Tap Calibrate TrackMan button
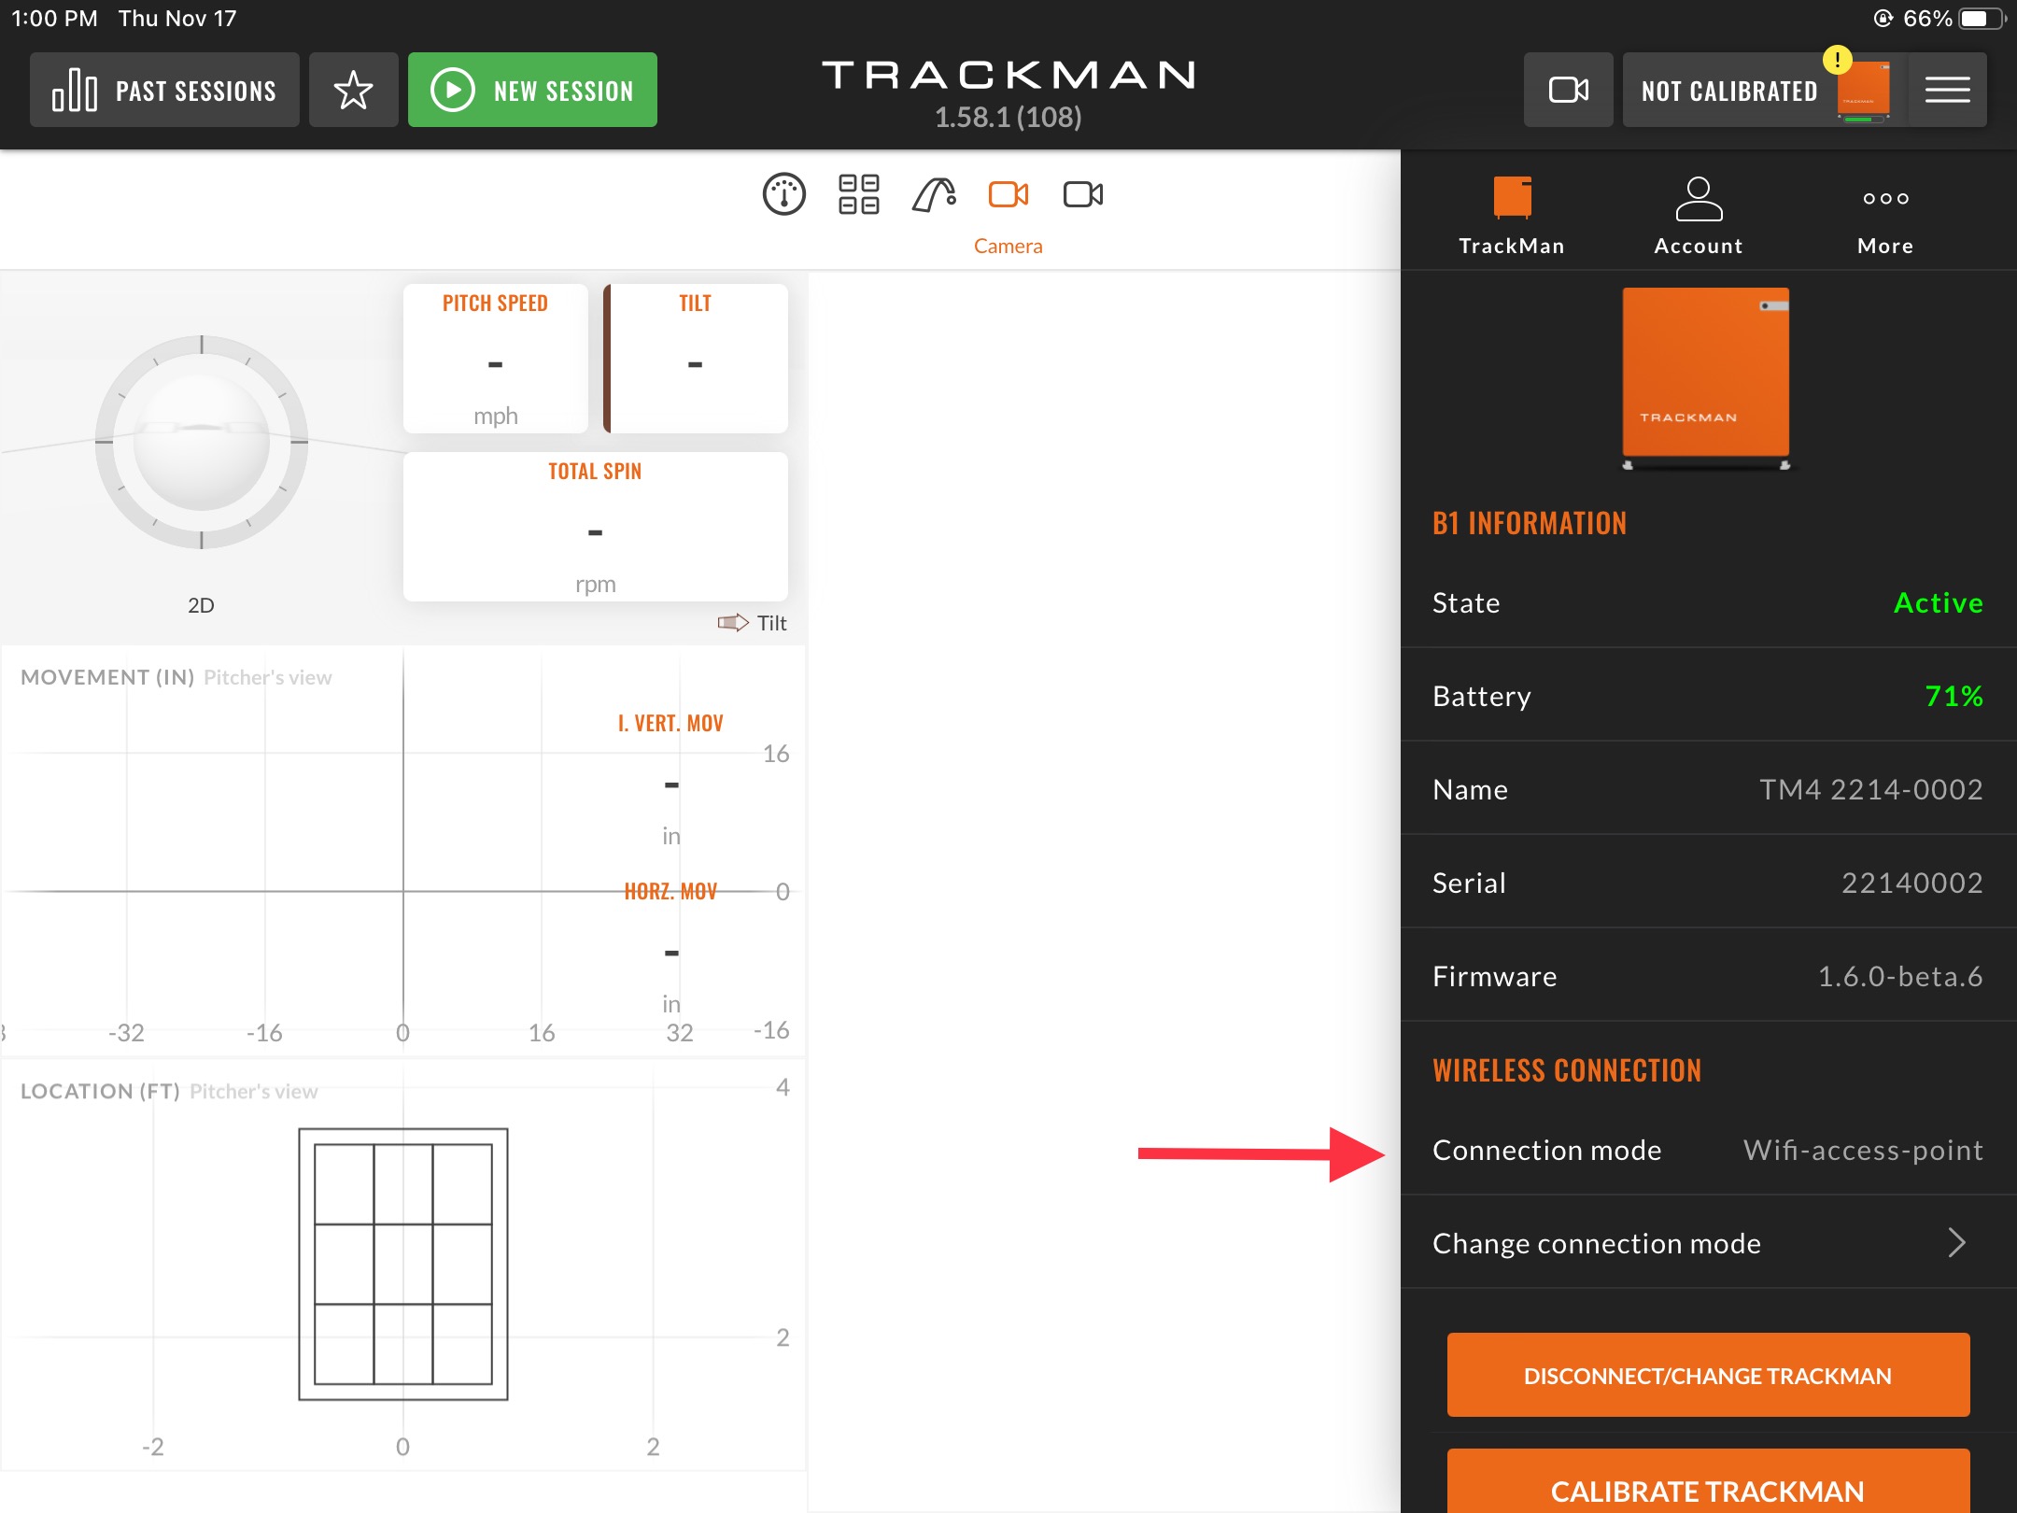The width and height of the screenshot is (2017, 1513). tap(1708, 1482)
